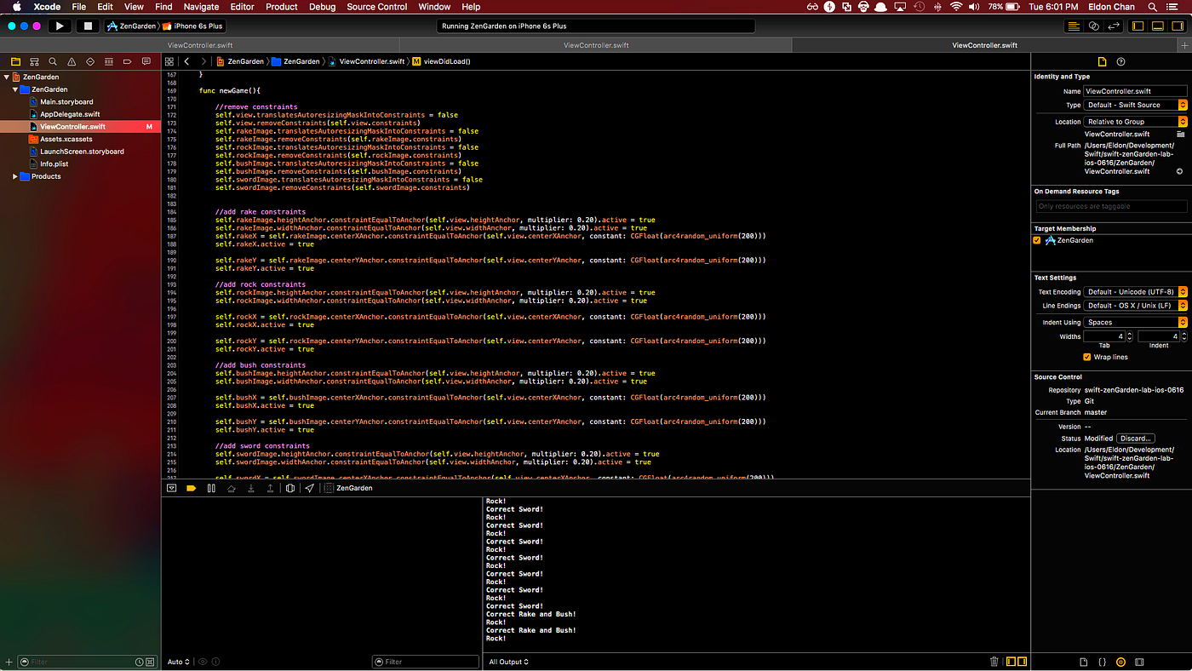Open the All Output filter dropdown
Image resolution: width=1192 pixels, height=671 pixels.
tap(508, 661)
